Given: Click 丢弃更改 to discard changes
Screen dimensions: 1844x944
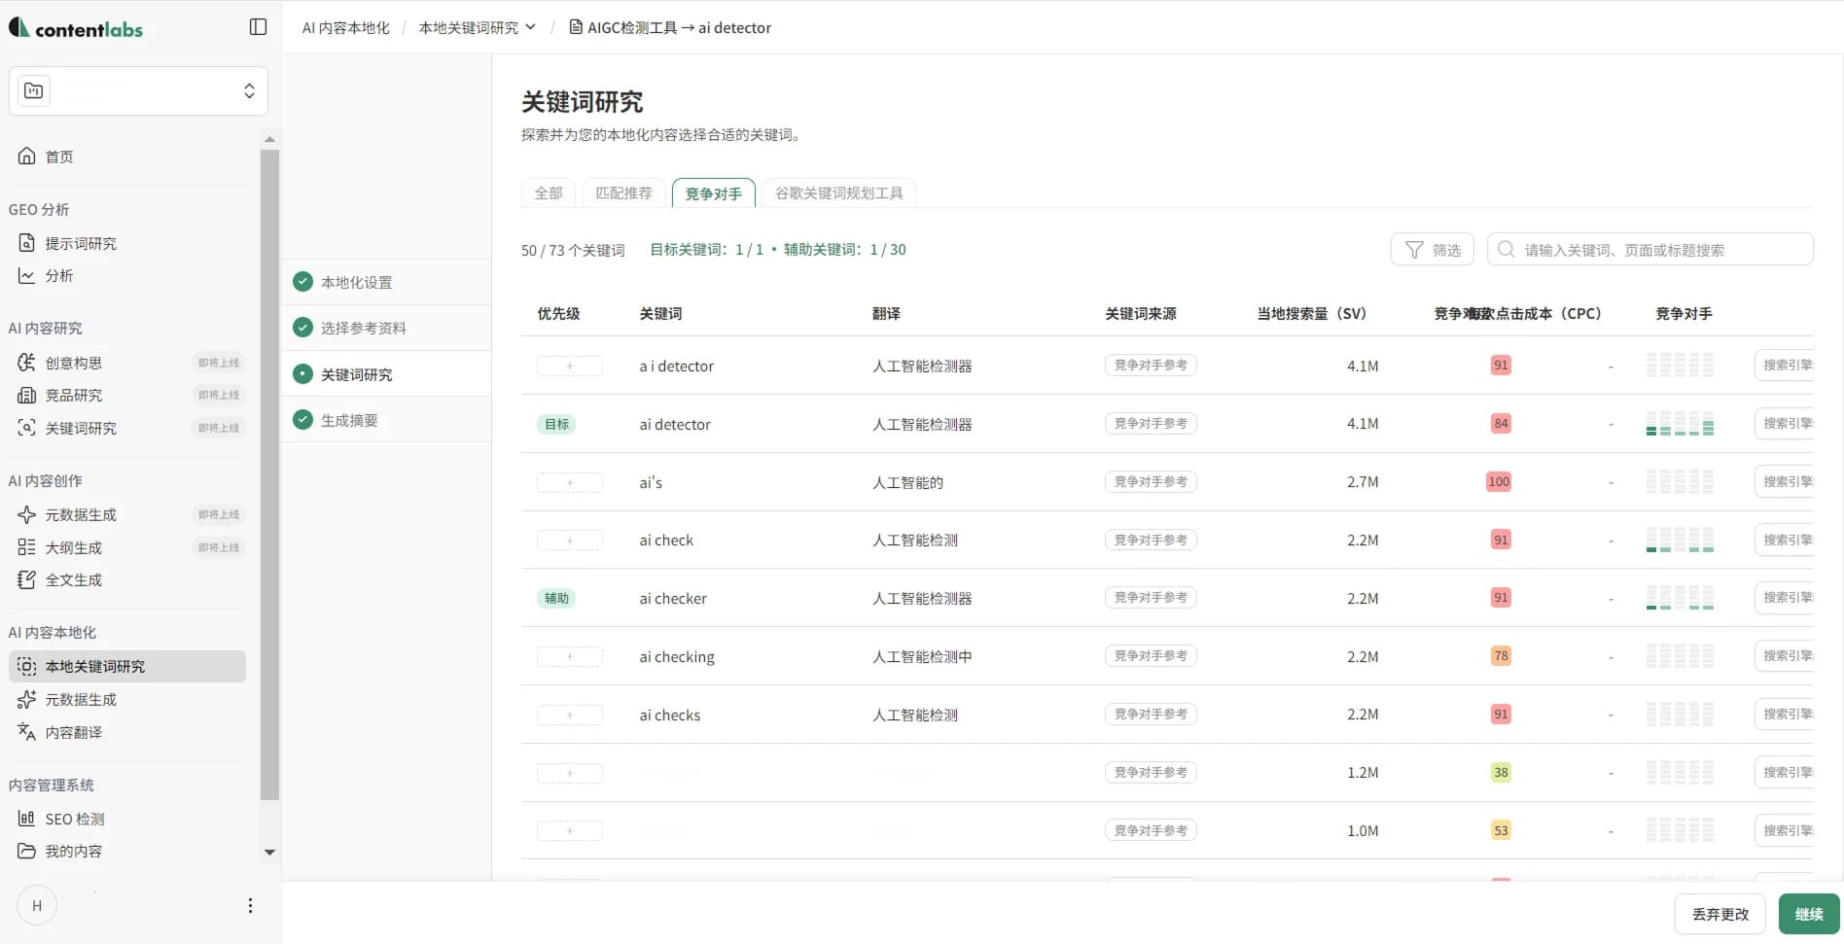Looking at the screenshot, I should coord(1719,914).
